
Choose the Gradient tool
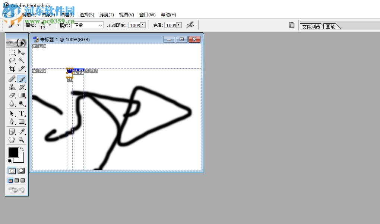tap(21, 95)
